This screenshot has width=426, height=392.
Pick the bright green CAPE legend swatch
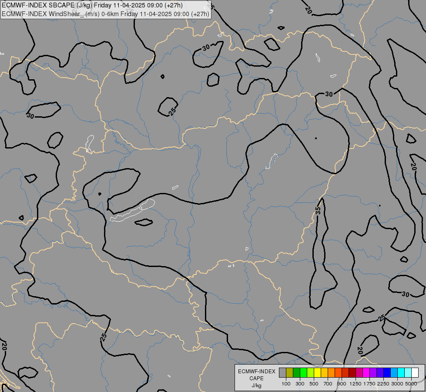303,373
